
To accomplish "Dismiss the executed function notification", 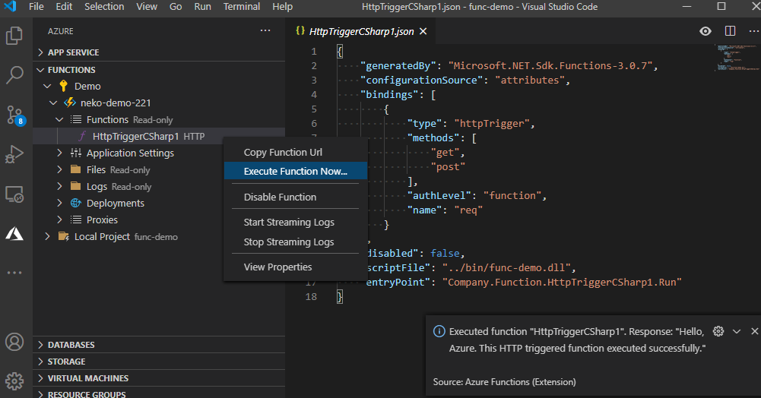I will pos(754,331).
